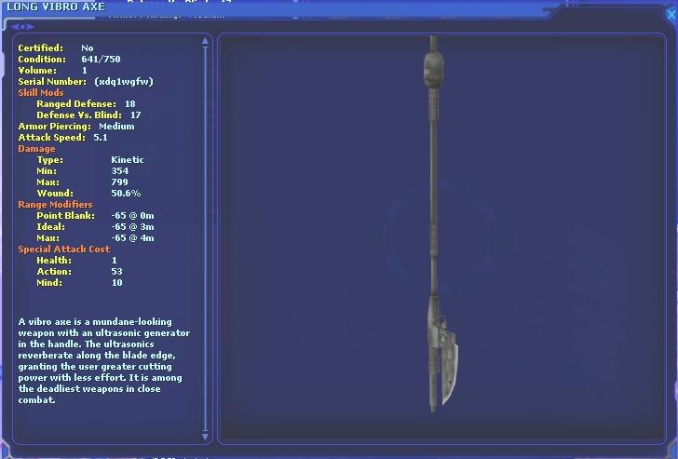Image resolution: width=678 pixels, height=459 pixels.
Task: Select Ideal: -65 @ 3m row
Action: 95,227
